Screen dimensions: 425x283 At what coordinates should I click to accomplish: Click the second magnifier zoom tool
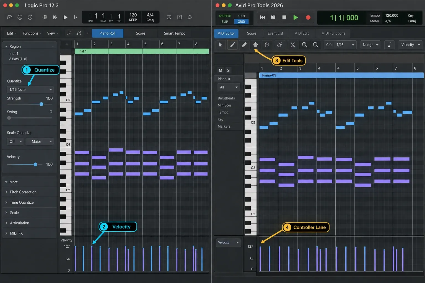(x=316, y=45)
